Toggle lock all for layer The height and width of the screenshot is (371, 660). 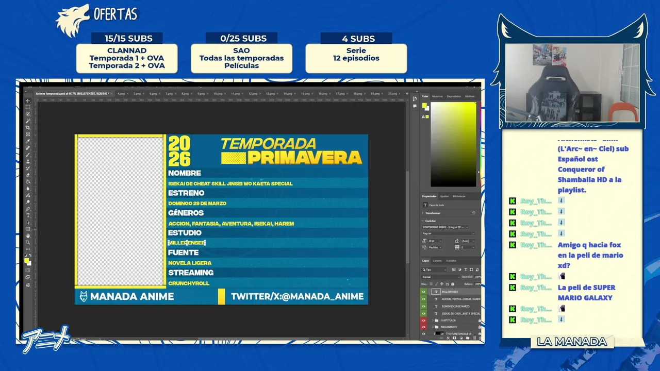(453, 284)
